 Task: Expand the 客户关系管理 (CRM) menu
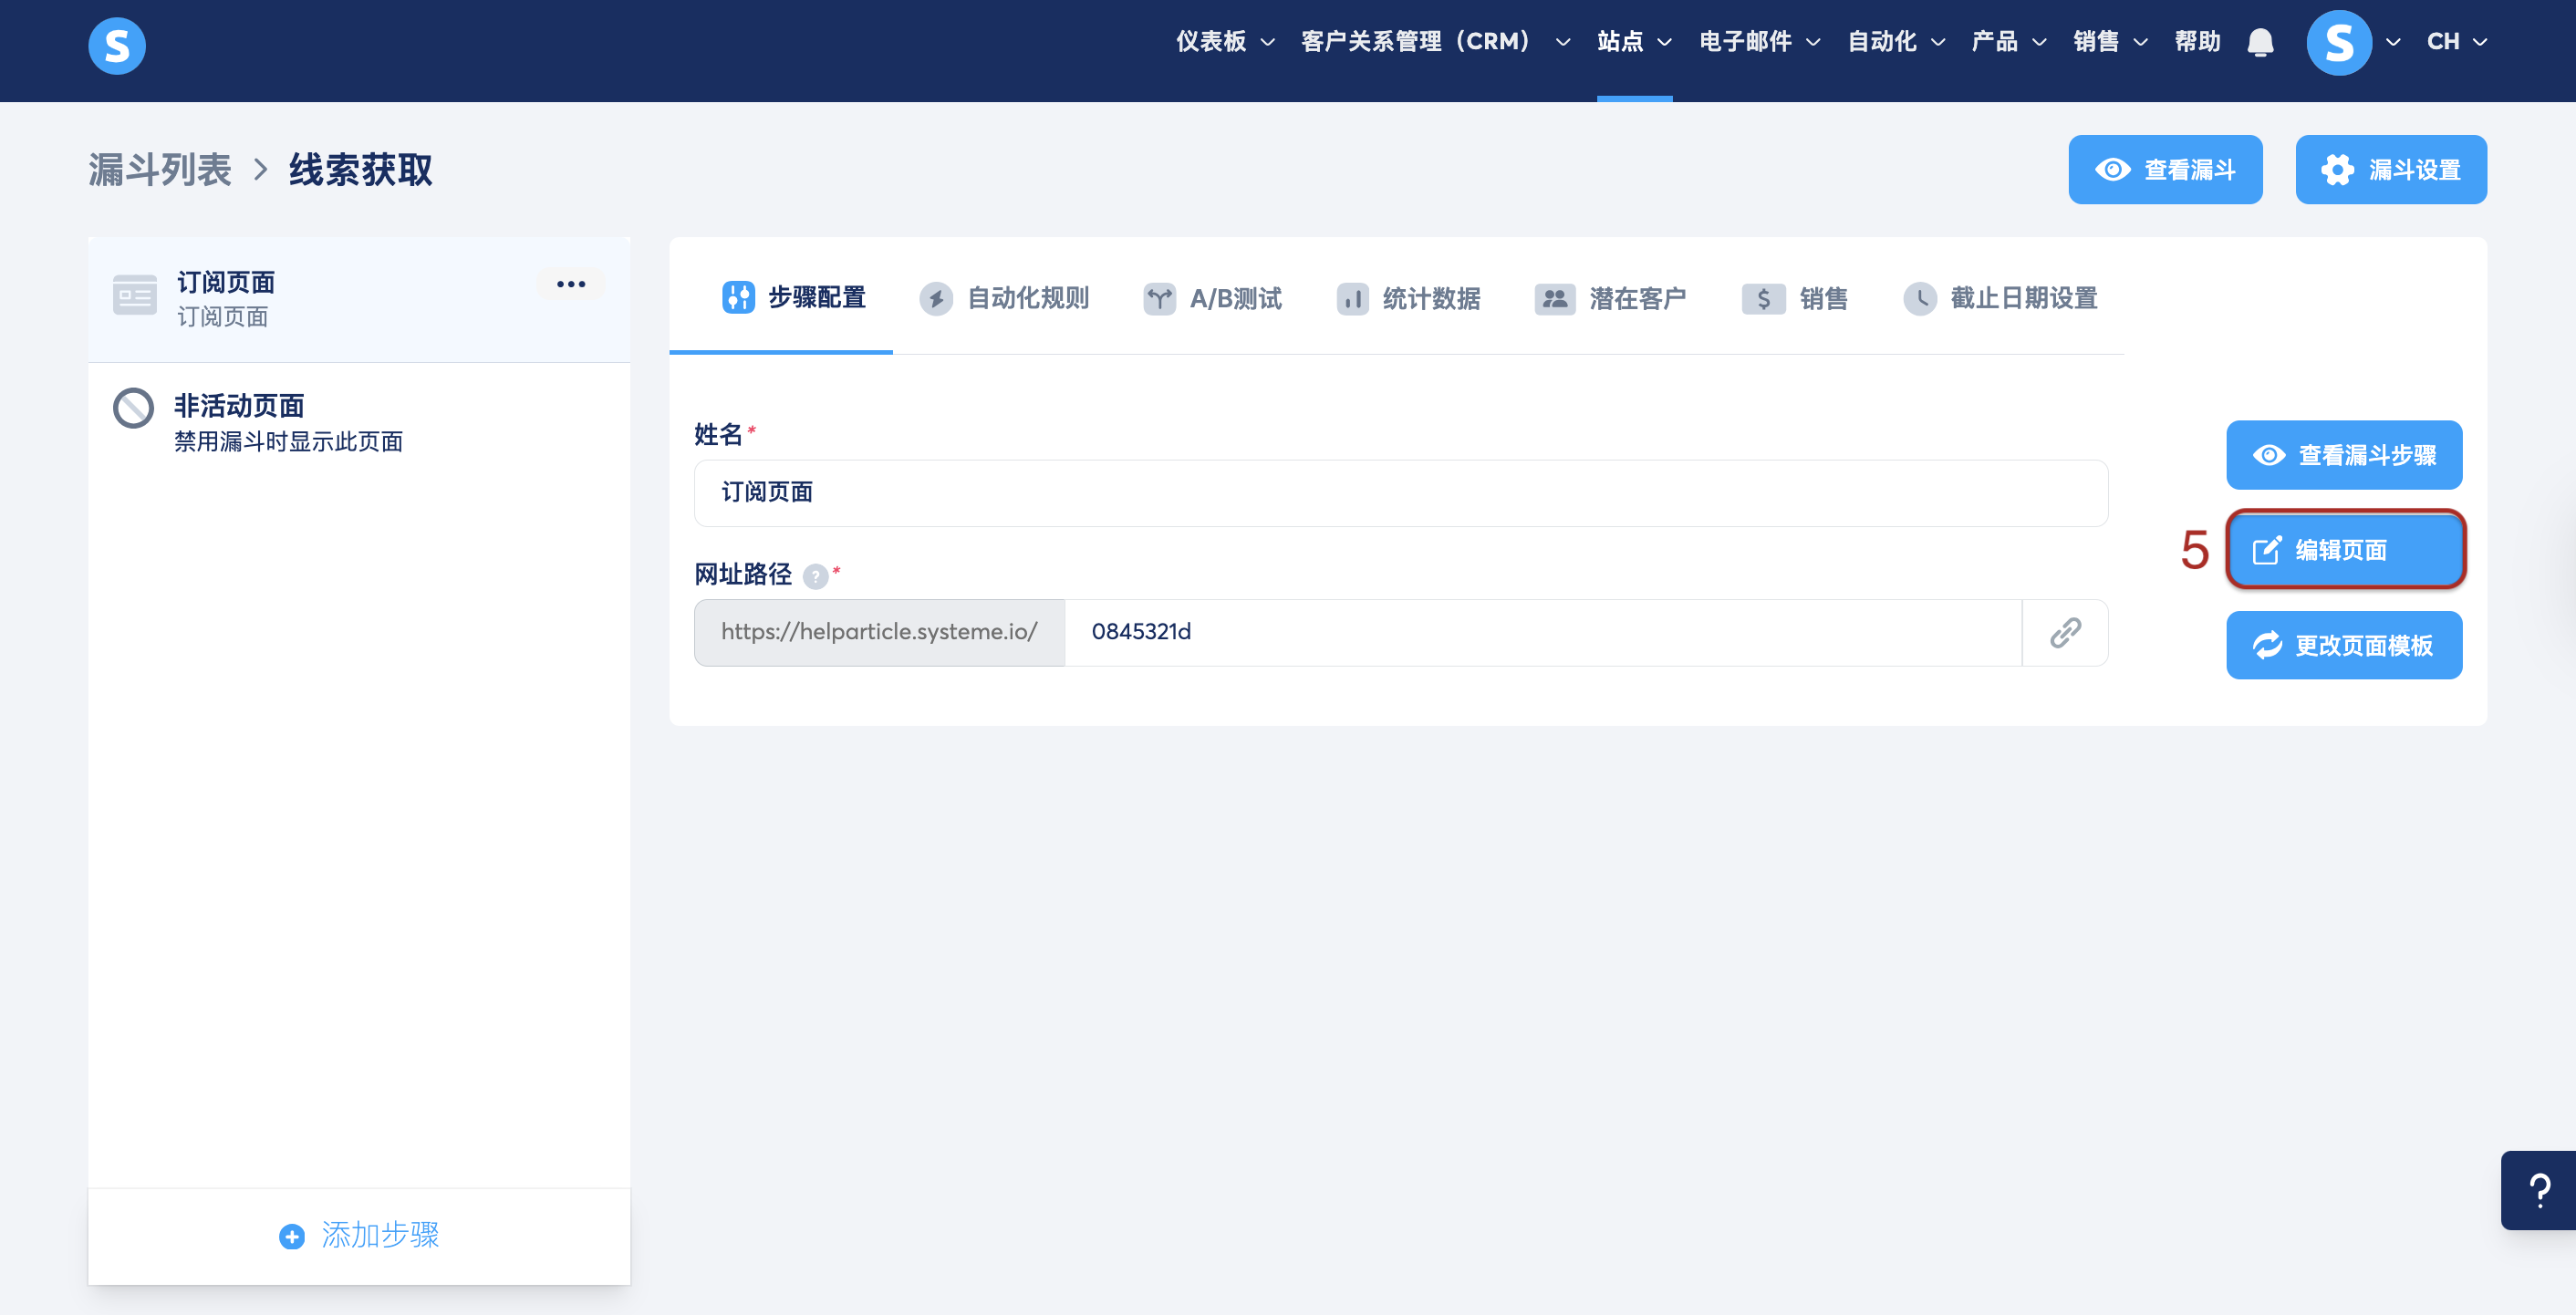pyautogui.click(x=1435, y=41)
